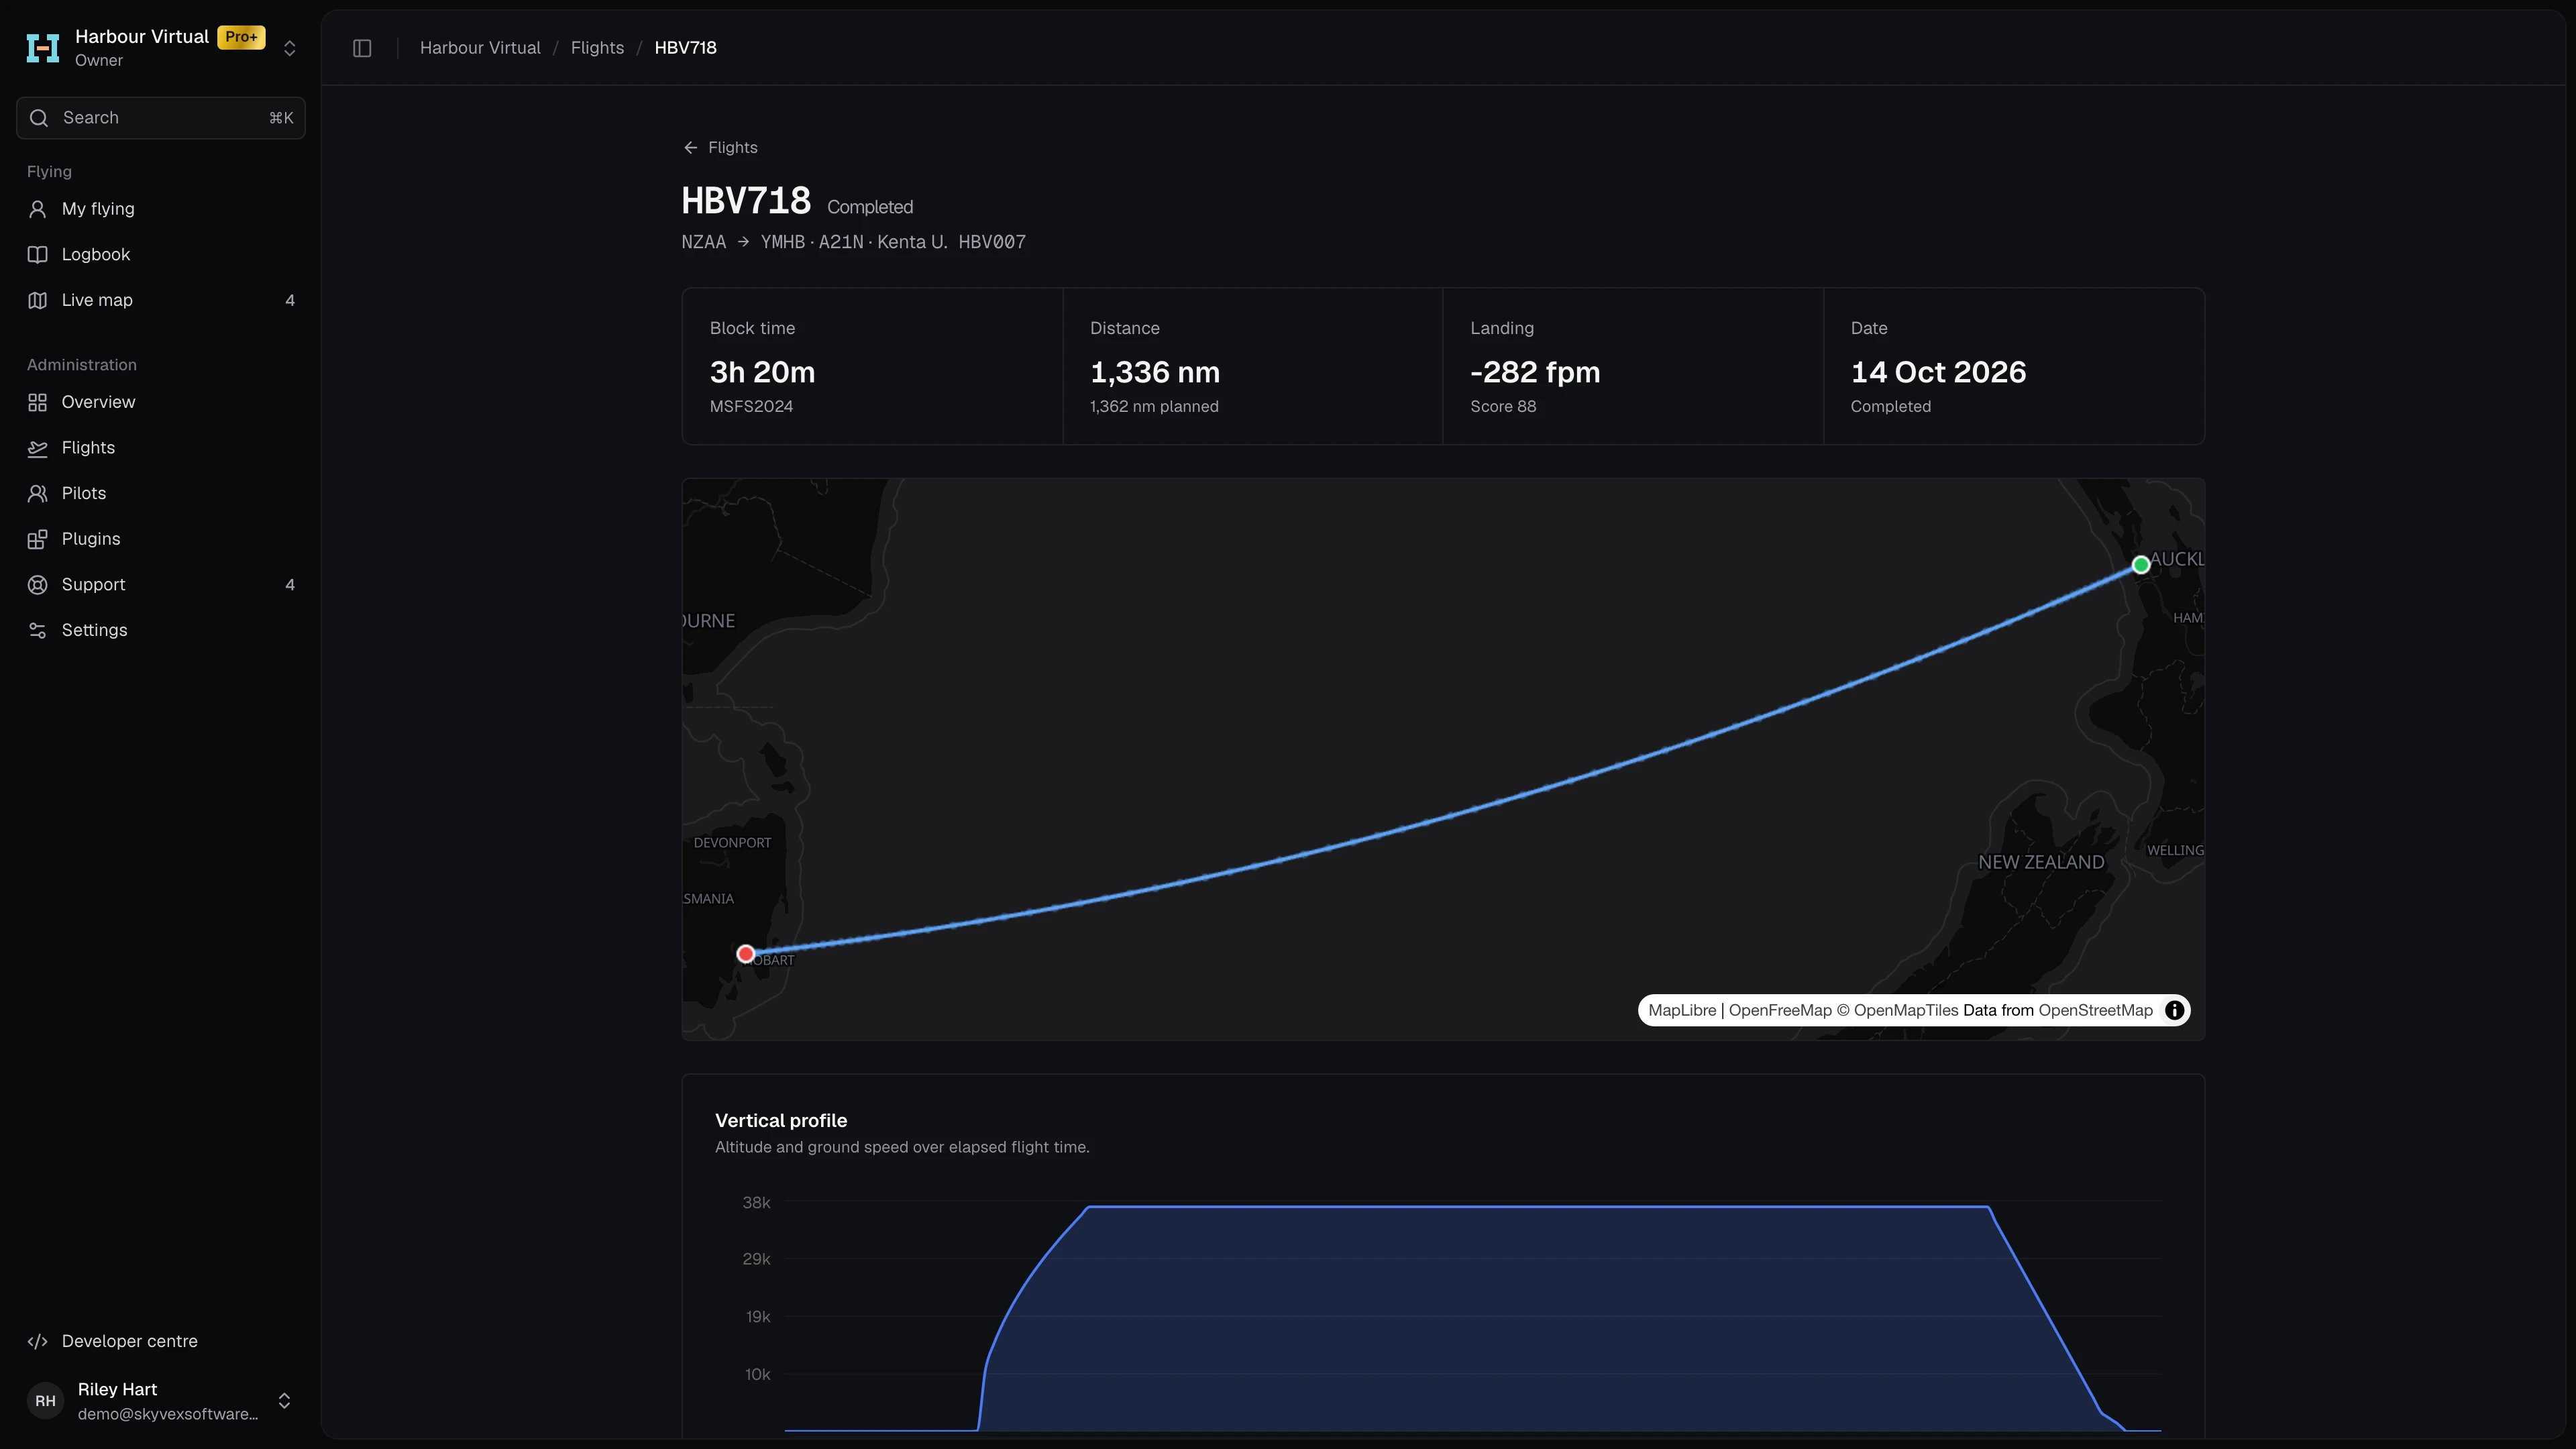Viewport: 2576px width, 1449px height.
Task: Open the Settings page
Action: click(161, 630)
